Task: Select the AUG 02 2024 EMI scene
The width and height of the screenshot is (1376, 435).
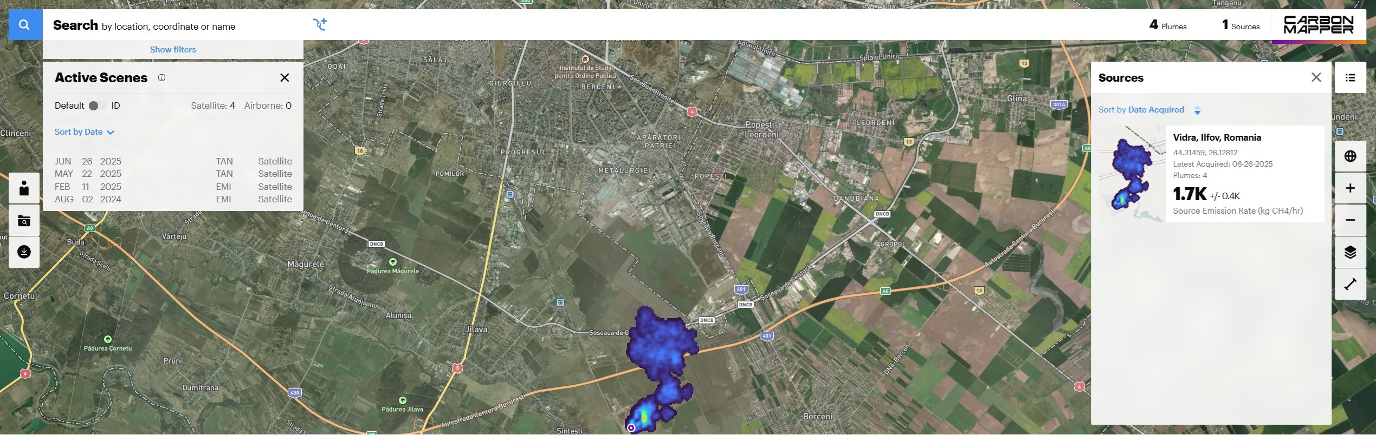Action: (173, 199)
